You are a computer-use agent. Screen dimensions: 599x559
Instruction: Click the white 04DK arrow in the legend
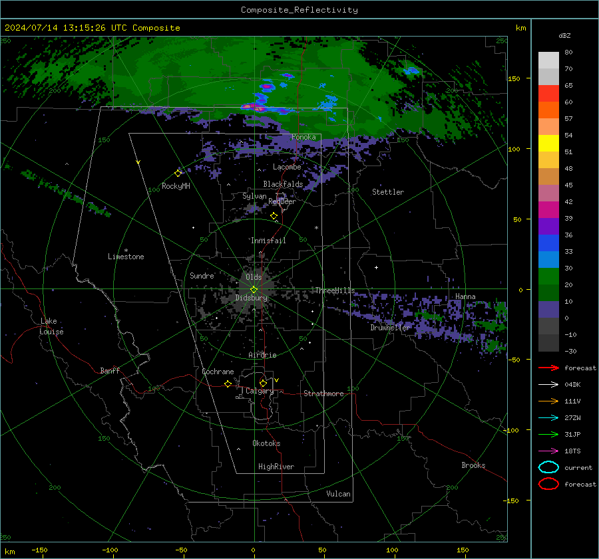click(548, 384)
